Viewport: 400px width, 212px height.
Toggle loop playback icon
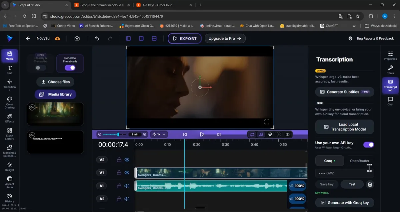252,134
